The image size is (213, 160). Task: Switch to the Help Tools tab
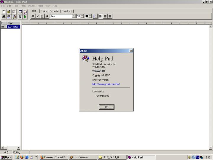[x=67, y=11]
